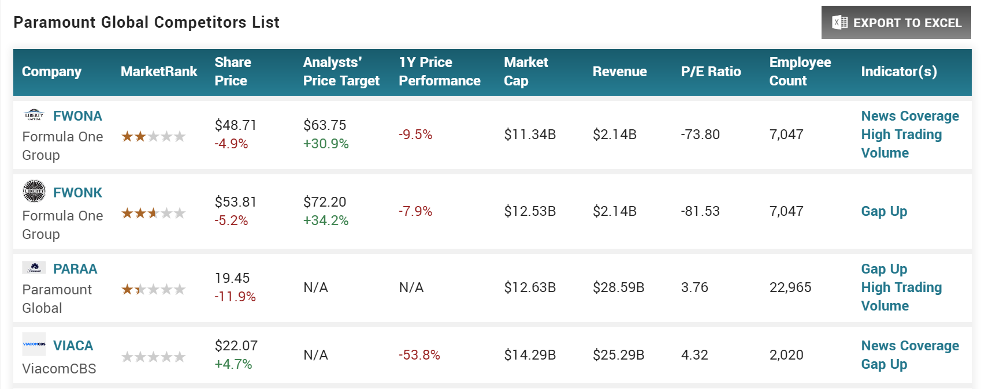Click the Liberty Capital logo beside FWONA

(34, 115)
